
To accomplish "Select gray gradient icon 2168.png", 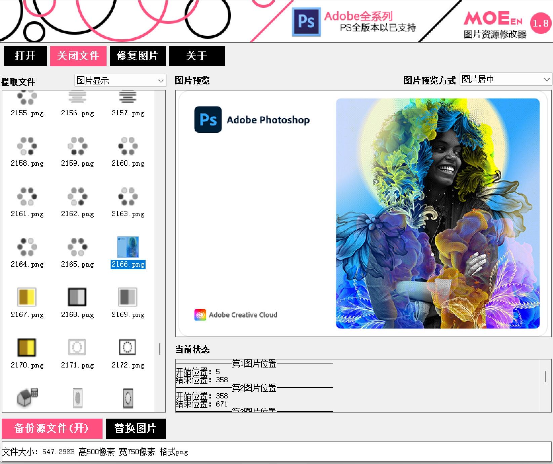I will tap(78, 303).
